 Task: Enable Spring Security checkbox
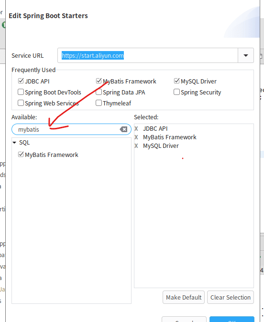coord(176,92)
